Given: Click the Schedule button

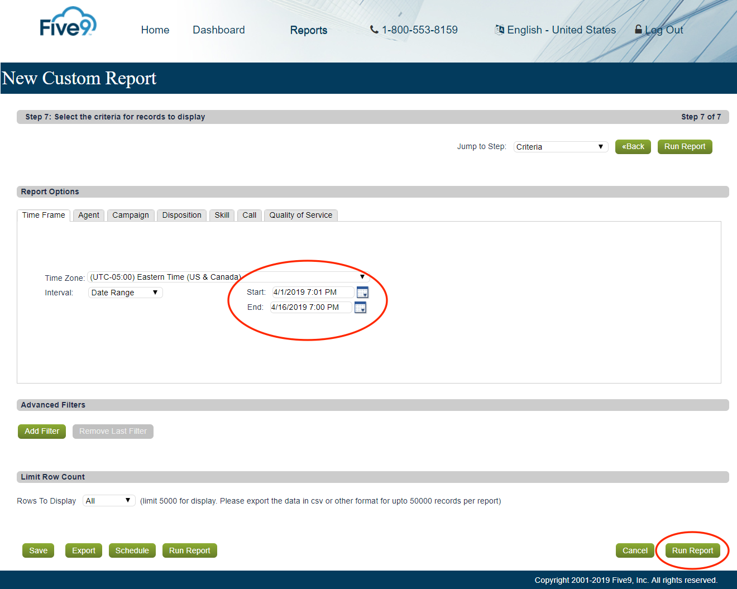Looking at the screenshot, I should (132, 550).
